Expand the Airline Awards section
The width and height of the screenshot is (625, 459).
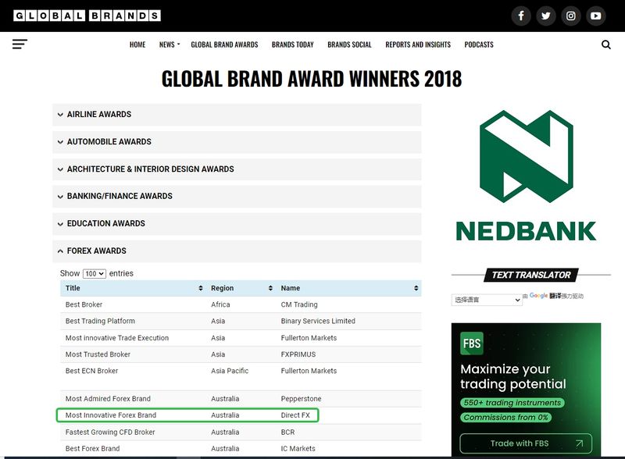[237, 115]
